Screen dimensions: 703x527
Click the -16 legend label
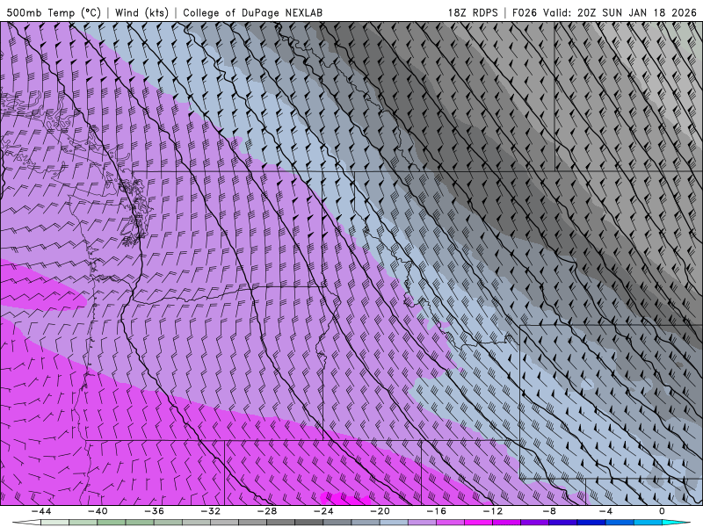tap(437, 511)
